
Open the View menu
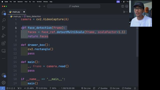pyautogui.click(x=26, y=2)
